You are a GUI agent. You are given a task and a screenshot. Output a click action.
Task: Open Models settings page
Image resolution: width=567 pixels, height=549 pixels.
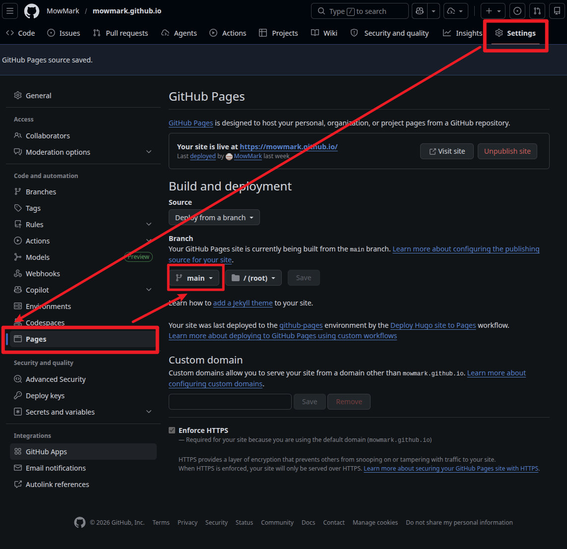coord(83,257)
